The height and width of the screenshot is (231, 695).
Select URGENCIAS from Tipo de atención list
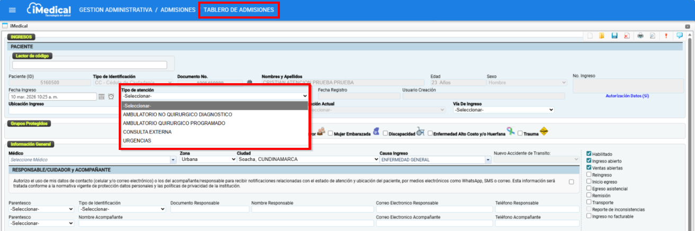coord(137,140)
